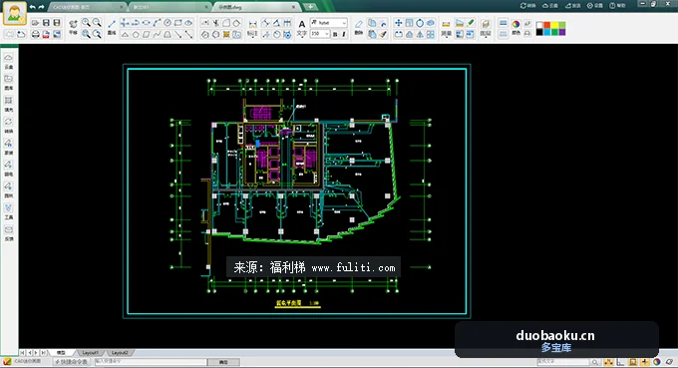The image size is (678, 368).
Task: Click the rotate tool icon
Action: coord(420,23)
